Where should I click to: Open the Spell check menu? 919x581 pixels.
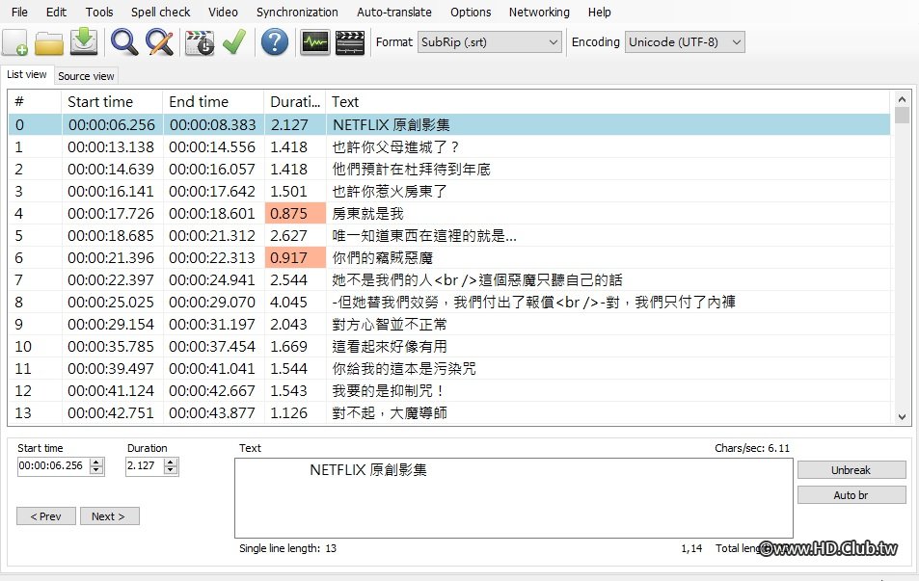coord(161,12)
